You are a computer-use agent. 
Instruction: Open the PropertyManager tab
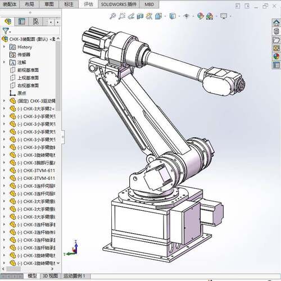[21, 21]
